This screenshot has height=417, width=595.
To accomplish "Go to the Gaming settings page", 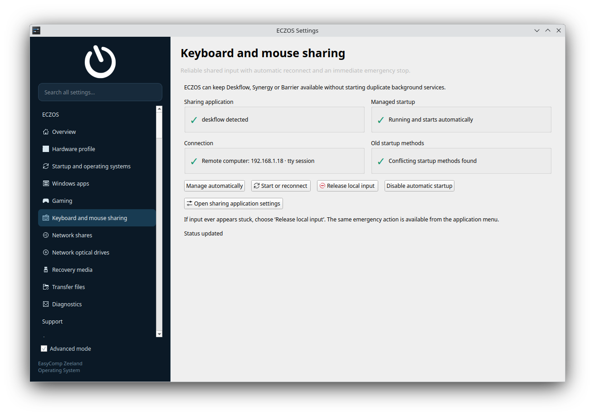I will (x=97, y=201).
